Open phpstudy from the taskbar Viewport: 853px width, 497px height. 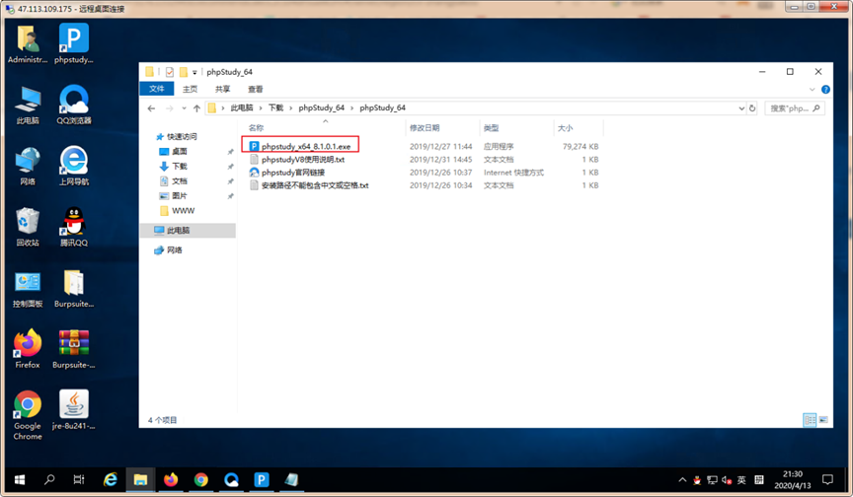click(x=262, y=479)
